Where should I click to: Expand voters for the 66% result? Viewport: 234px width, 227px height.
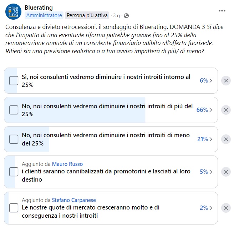coord(204,110)
